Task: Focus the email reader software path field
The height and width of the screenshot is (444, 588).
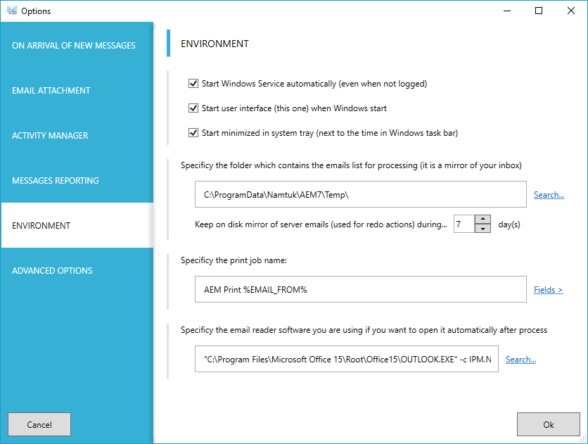Action: pyautogui.click(x=347, y=359)
